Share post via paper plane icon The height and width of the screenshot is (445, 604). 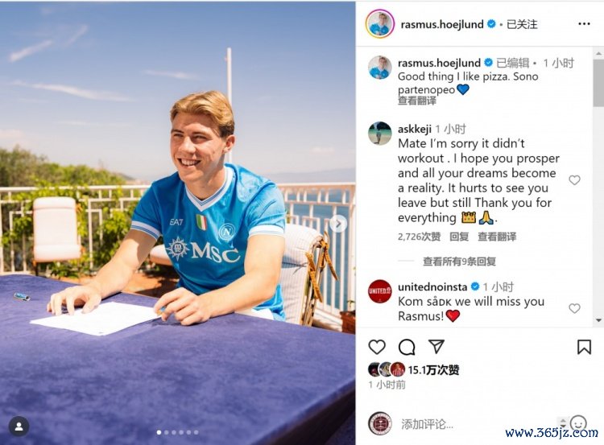pos(436,347)
